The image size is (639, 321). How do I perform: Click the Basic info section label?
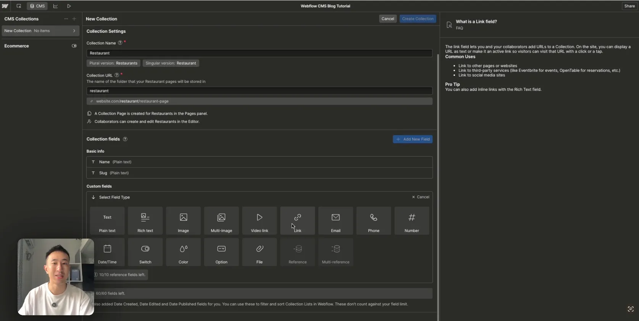(x=95, y=151)
